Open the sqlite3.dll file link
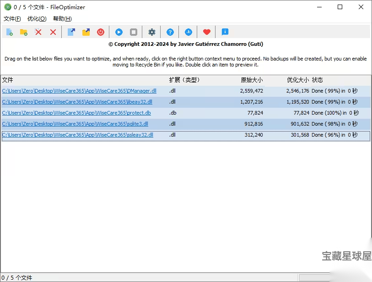Viewport: 372px width, 282px height. click(75, 124)
